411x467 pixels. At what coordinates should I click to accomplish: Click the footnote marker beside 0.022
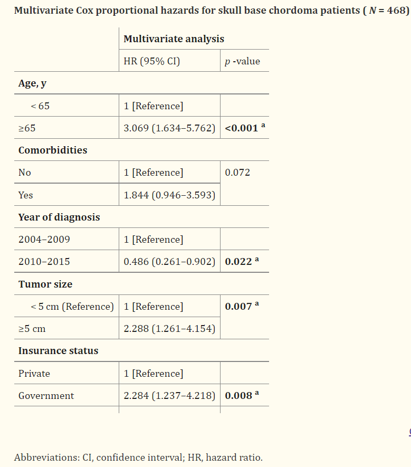(256, 260)
